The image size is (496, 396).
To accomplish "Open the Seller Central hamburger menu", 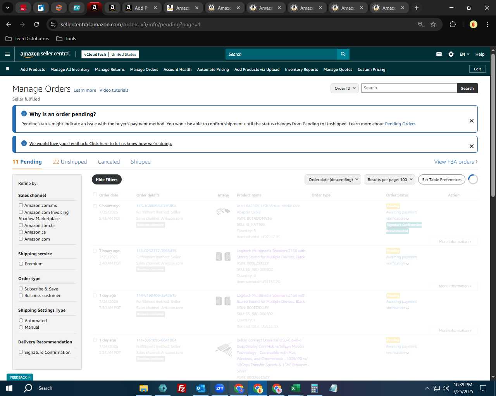I will click(7, 54).
